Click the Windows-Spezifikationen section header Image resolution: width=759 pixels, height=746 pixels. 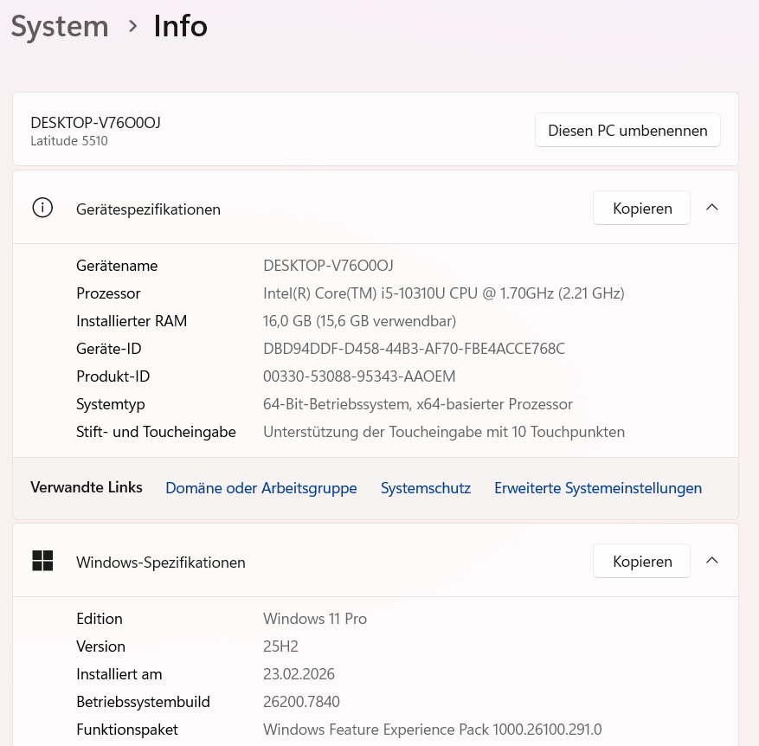pos(376,561)
